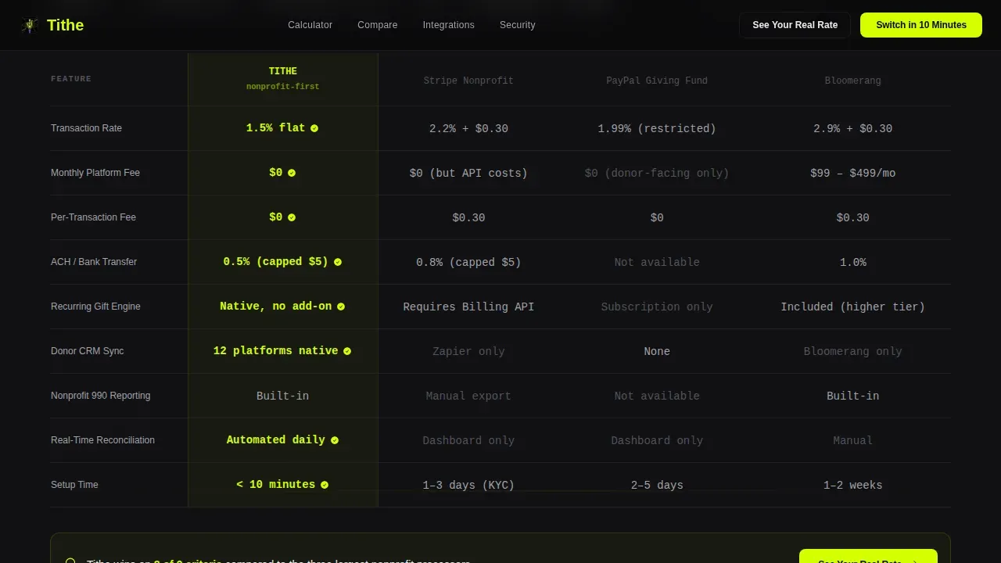Select Bloomerang's 2.9% + $0.30 rate

tap(852, 129)
